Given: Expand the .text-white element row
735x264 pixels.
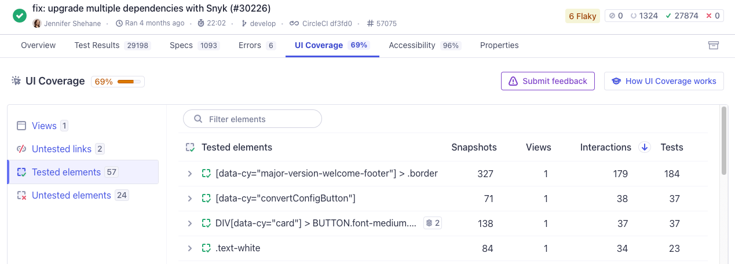Looking at the screenshot, I should pyautogui.click(x=189, y=248).
